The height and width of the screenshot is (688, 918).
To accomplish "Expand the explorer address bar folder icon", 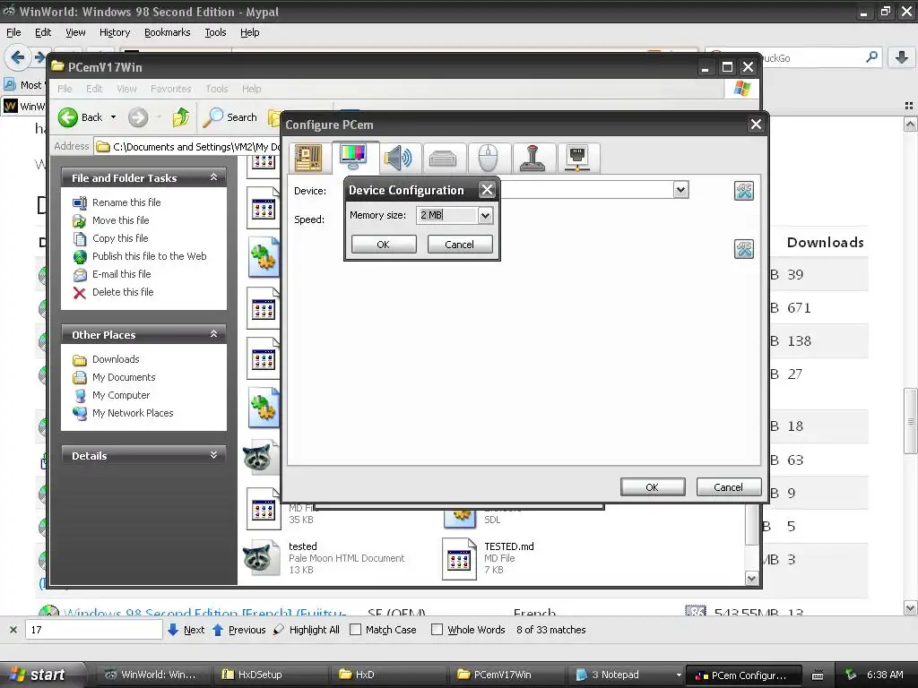I will 103,147.
